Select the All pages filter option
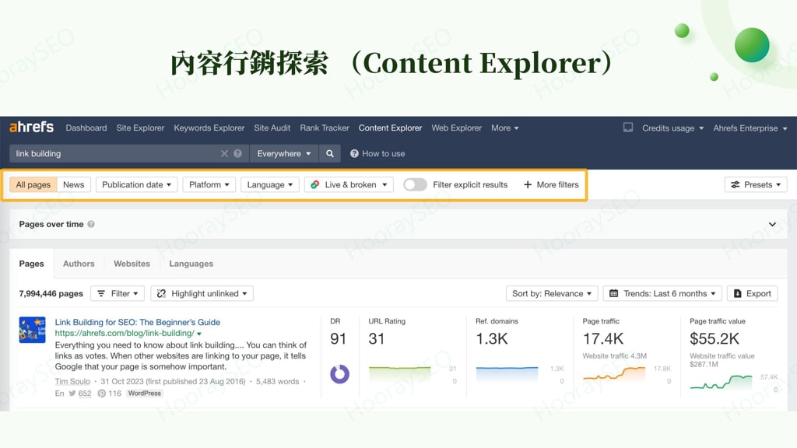This screenshot has width=797, height=448. (32, 184)
